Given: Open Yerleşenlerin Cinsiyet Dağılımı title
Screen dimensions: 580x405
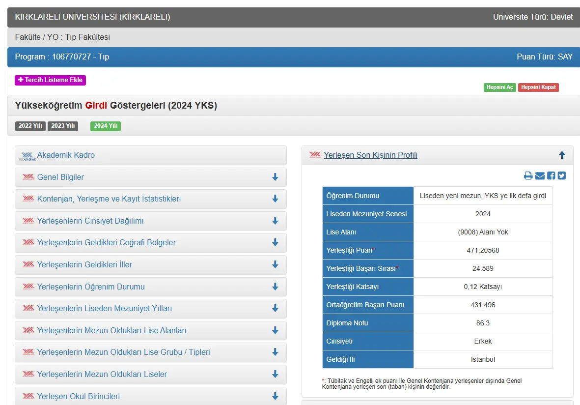Looking at the screenshot, I should (x=90, y=221).
